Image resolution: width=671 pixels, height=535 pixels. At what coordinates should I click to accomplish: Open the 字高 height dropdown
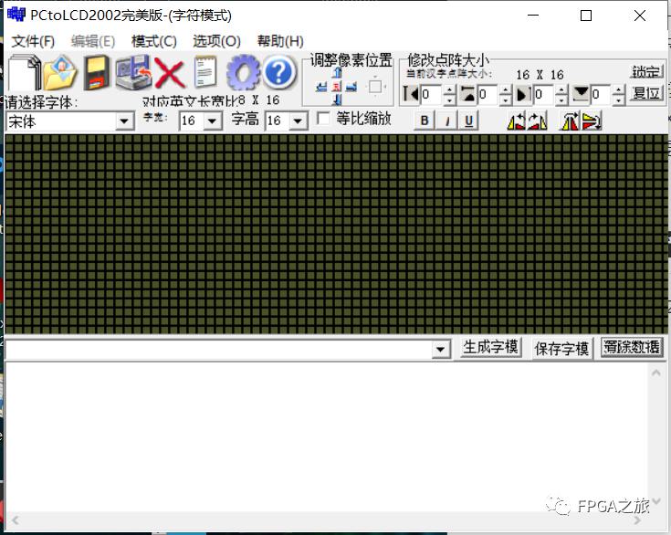(299, 121)
